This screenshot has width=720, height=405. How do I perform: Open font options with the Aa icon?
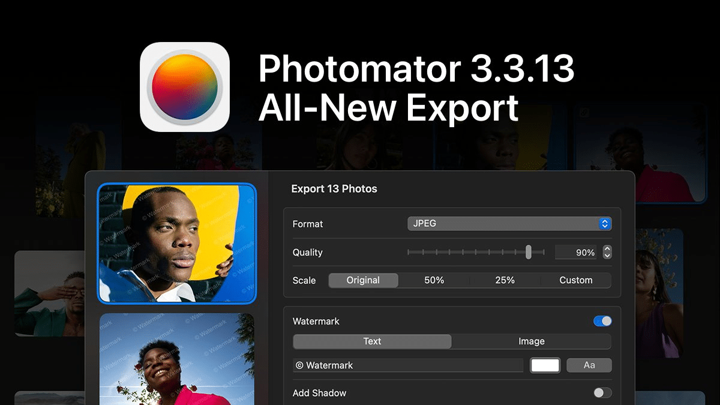589,365
